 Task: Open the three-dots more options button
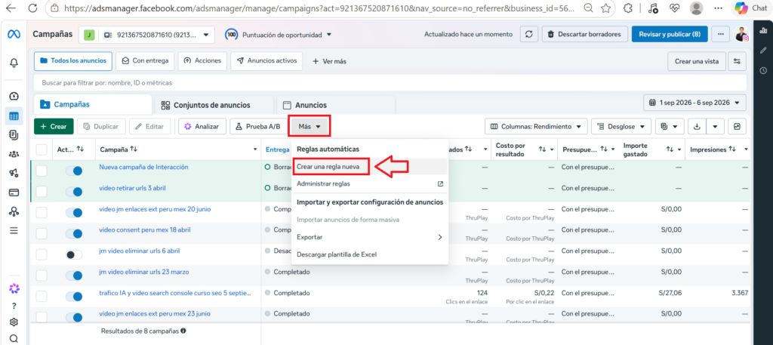click(721, 35)
